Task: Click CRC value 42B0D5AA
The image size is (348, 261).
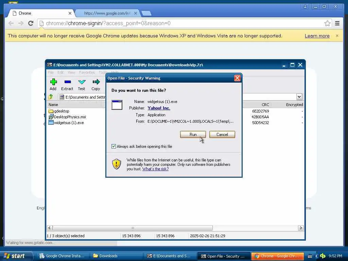Action: click(x=260, y=117)
